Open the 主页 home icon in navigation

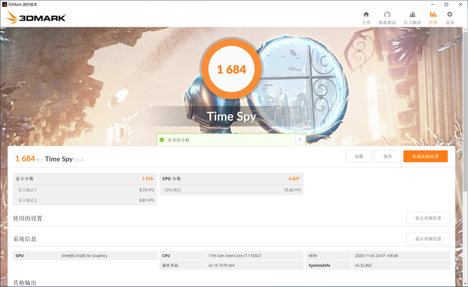(366, 15)
